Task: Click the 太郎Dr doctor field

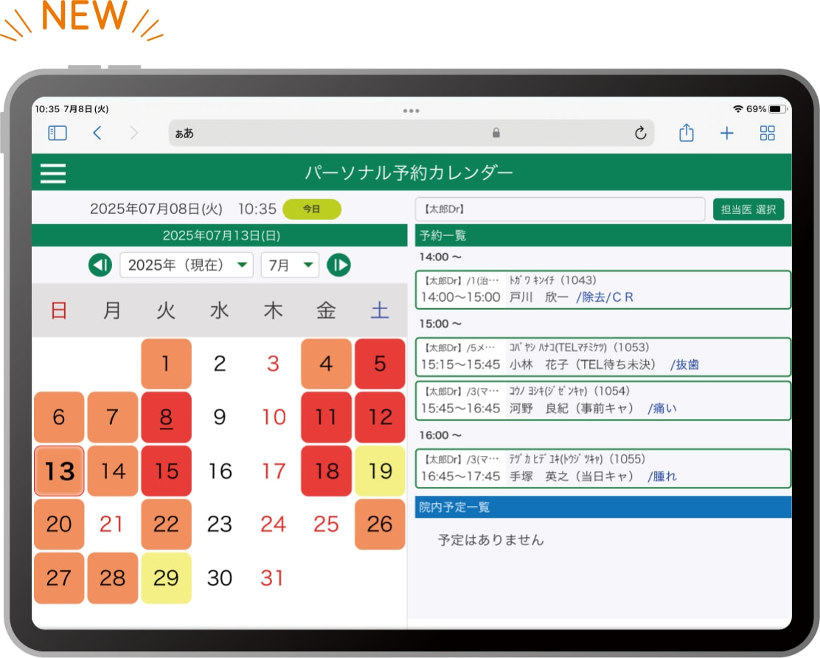Action: coord(560,209)
